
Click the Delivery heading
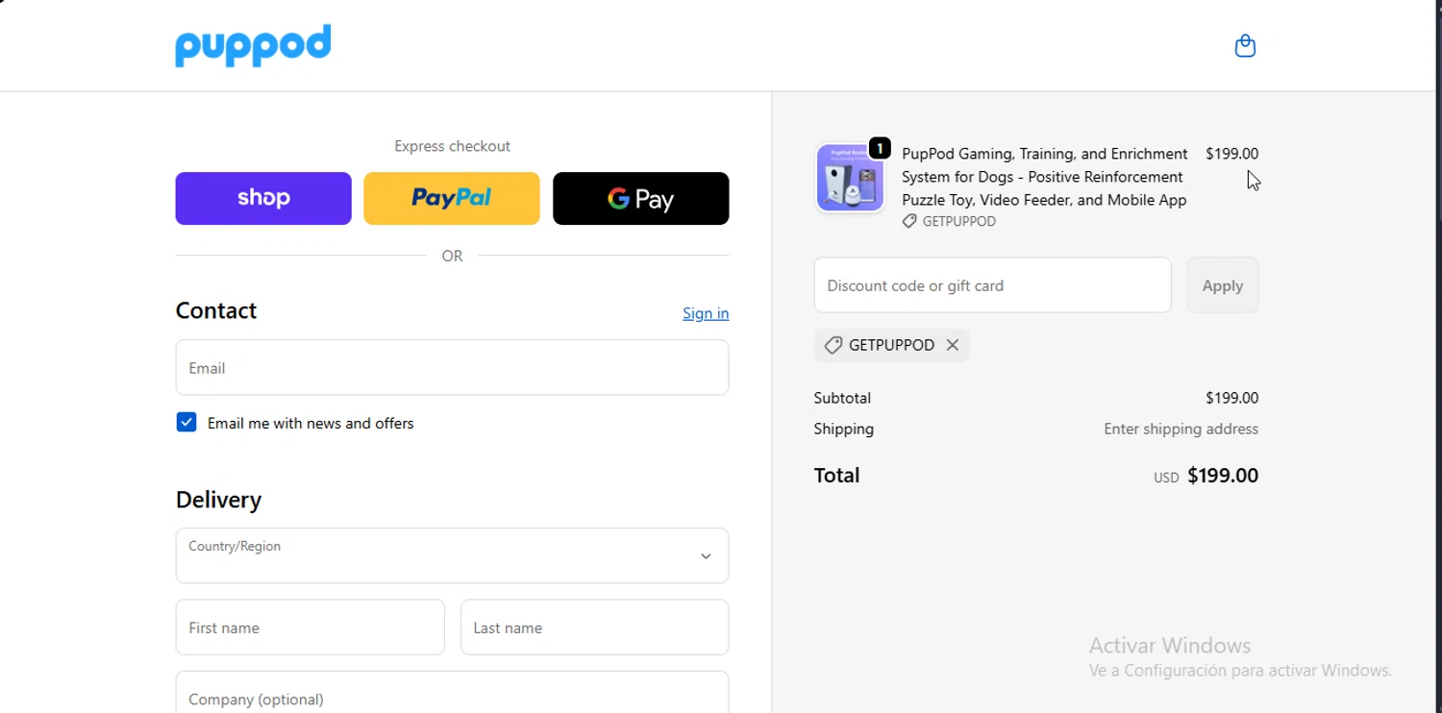[218, 500]
